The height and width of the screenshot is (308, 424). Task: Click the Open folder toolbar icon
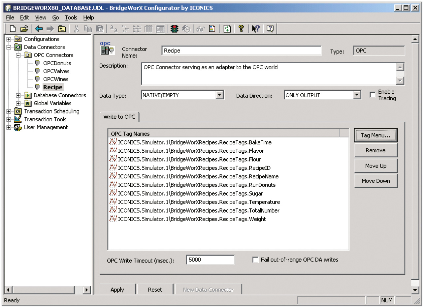point(24,29)
